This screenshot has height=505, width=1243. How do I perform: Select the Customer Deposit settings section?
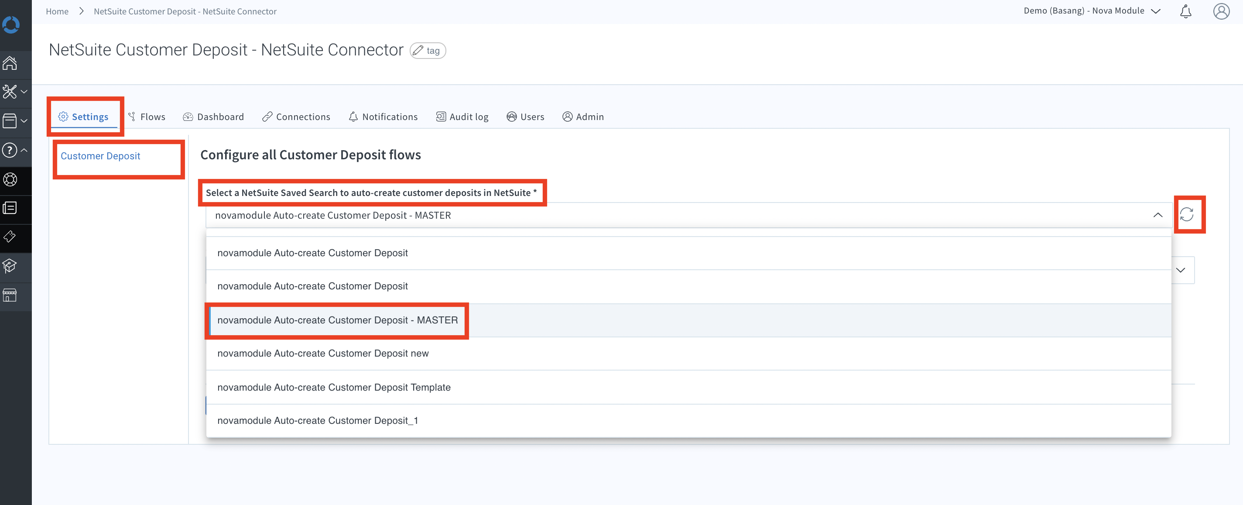[x=100, y=156]
